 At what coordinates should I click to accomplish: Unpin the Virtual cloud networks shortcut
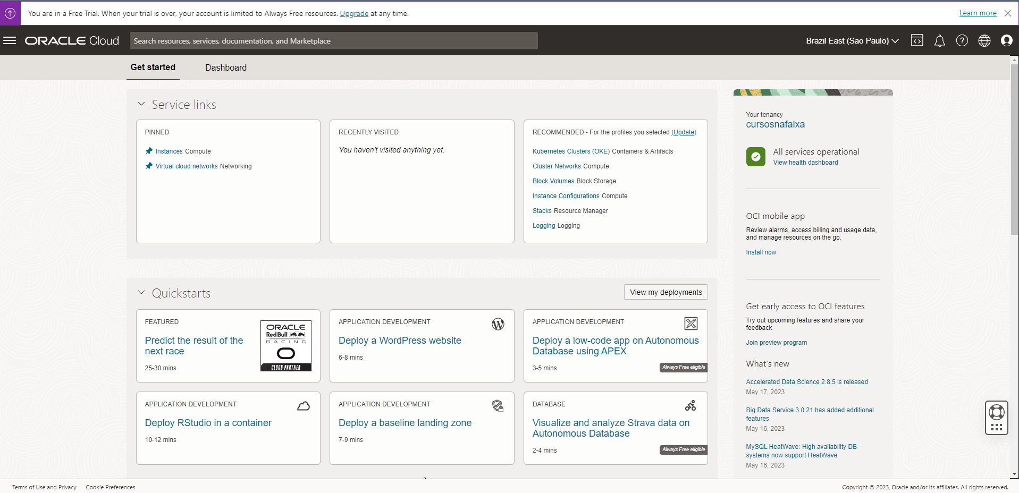coord(149,166)
